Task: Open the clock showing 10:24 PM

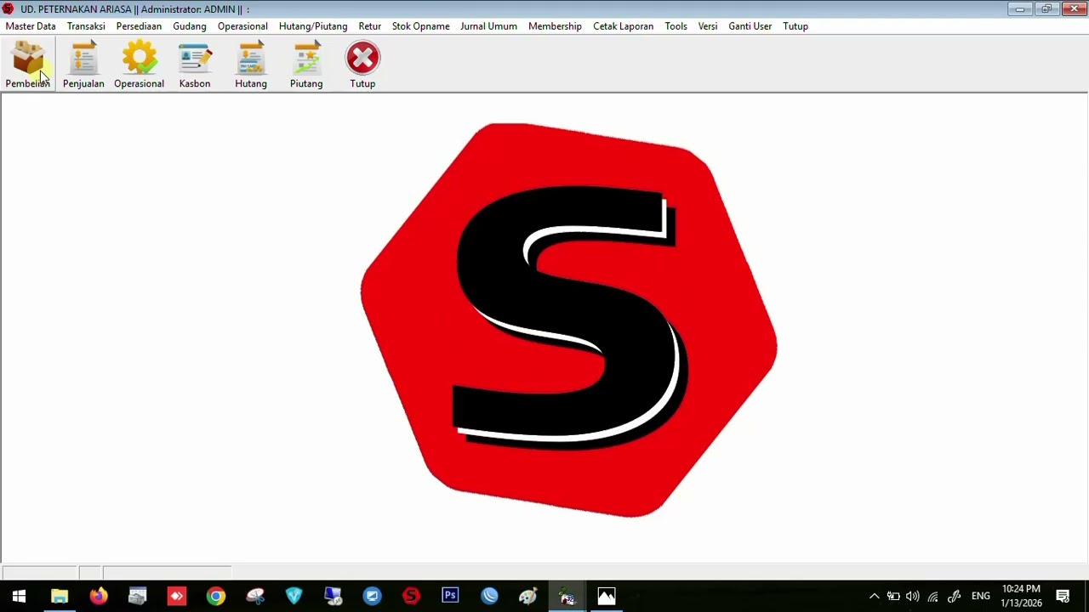Action: (x=1021, y=596)
